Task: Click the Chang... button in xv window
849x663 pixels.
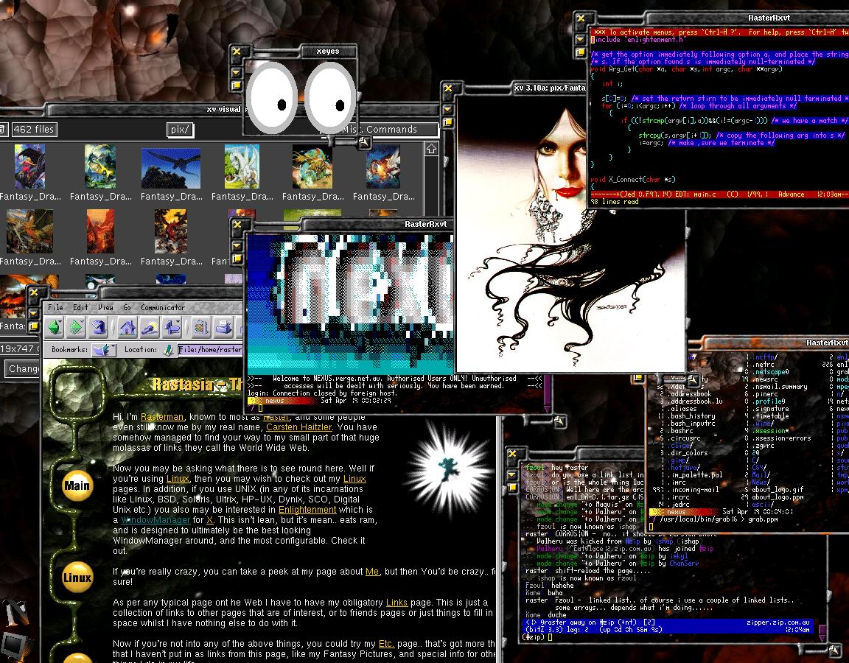Action: point(21,369)
